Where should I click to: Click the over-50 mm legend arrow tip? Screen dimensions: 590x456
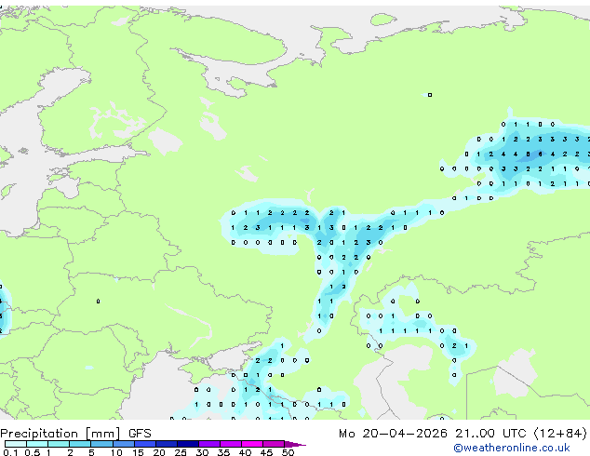(295, 445)
